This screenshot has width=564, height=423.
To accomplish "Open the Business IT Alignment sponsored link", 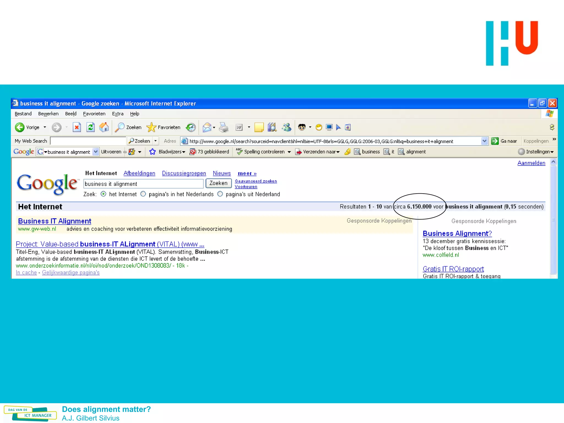I will [55, 221].
